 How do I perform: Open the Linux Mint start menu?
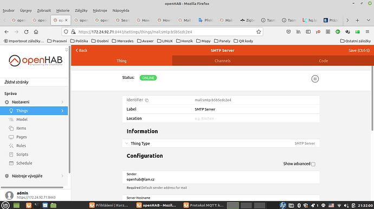point(5,205)
